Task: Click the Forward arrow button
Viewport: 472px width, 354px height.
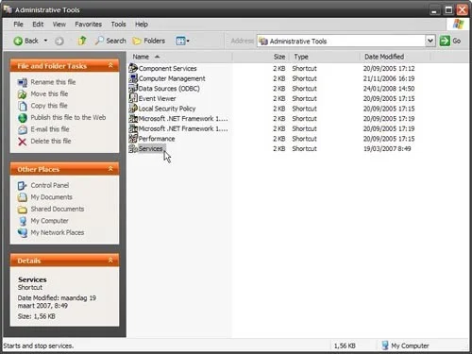Action: 59,41
